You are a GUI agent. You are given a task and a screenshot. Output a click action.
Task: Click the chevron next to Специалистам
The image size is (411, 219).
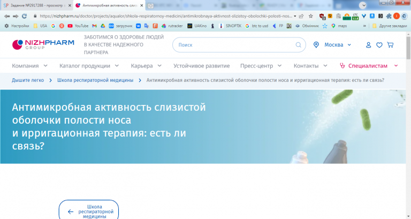396,66
